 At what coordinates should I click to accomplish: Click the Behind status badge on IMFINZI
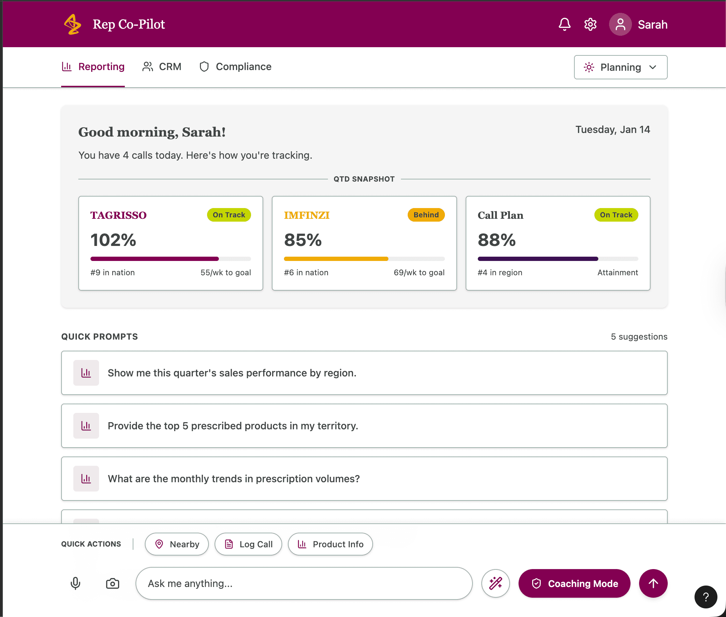point(426,215)
